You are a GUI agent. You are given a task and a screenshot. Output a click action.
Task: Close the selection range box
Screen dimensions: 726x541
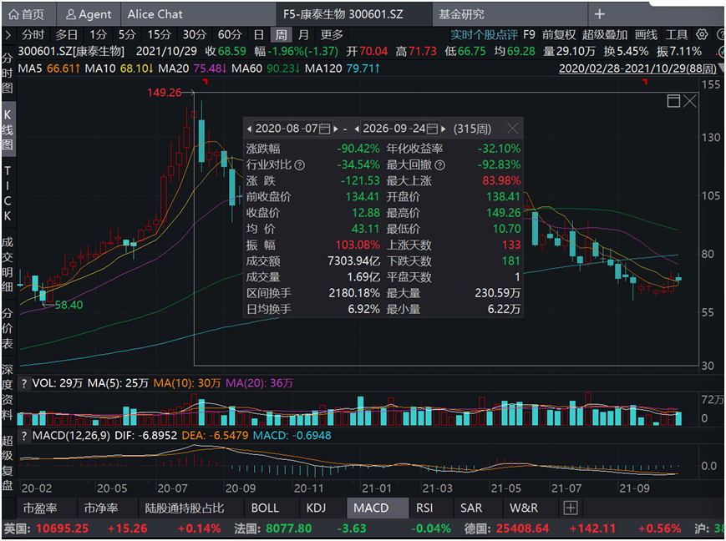click(x=689, y=100)
